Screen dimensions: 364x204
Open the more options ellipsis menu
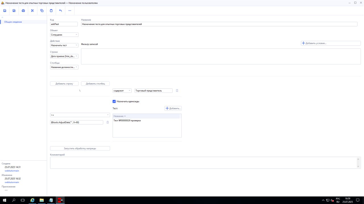pyautogui.click(x=70, y=11)
